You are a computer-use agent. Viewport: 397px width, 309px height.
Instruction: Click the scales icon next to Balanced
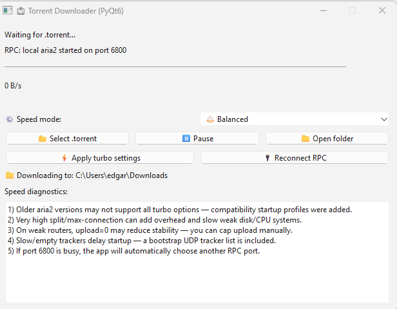pyautogui.click(x=210, y=119)
